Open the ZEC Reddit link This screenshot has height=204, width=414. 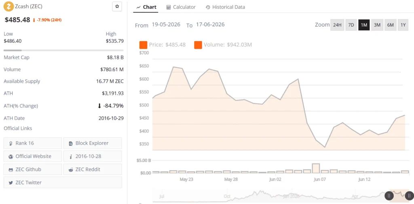pyautogui.click(x=93, y=169)
